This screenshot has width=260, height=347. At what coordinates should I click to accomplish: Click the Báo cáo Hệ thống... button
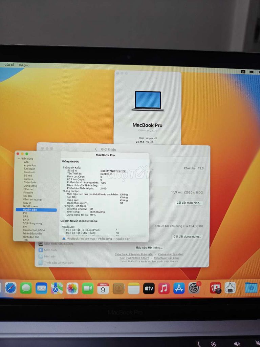click(x=149, y=247)
